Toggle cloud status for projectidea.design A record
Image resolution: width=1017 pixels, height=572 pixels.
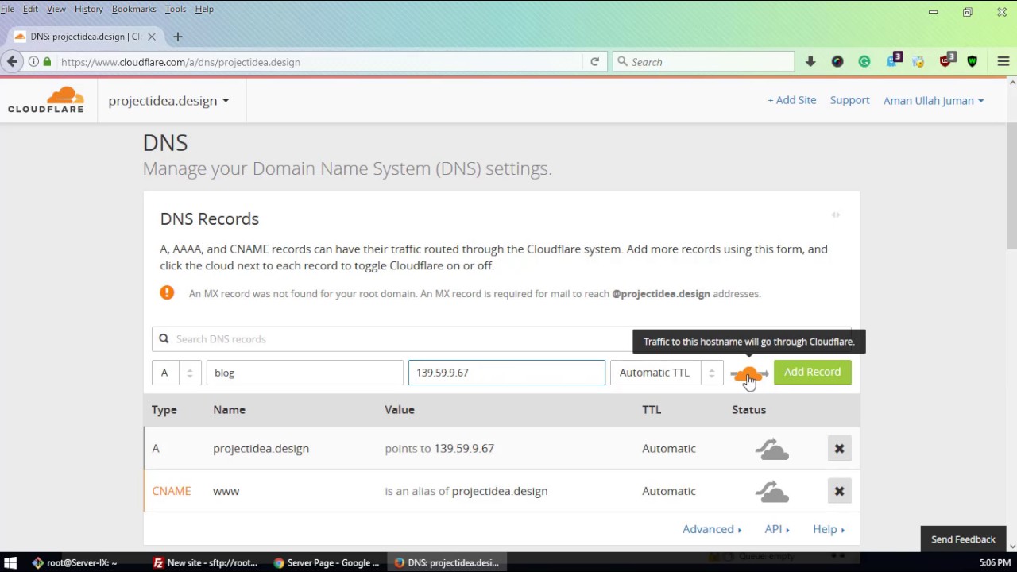coord(771,449)
